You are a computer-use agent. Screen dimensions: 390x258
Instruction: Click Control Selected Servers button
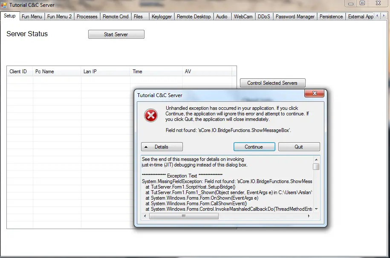273,83
